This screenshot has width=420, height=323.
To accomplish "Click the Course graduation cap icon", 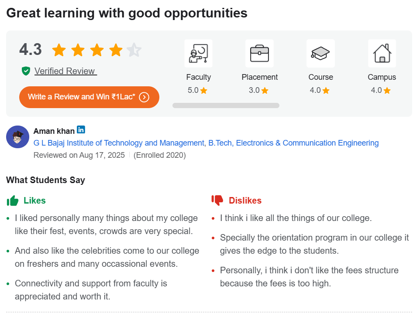I will click(x=320, y=54).
